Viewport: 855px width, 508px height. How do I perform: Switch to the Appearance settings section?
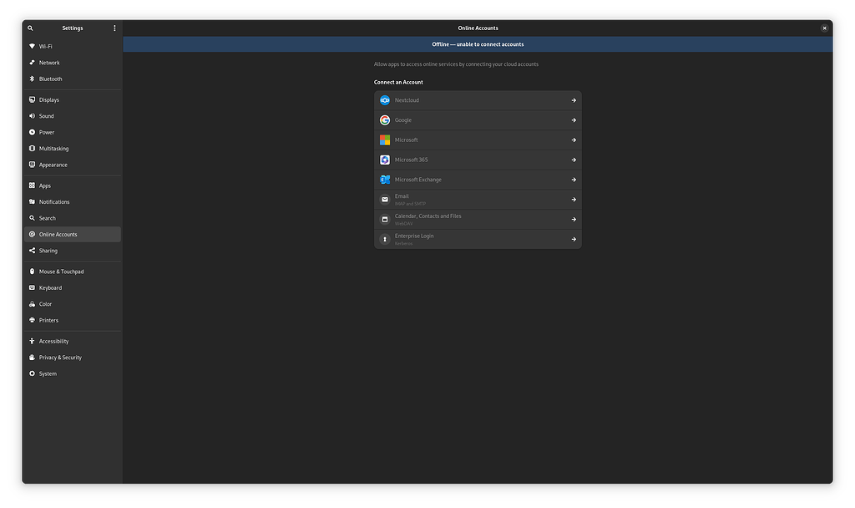54,165
